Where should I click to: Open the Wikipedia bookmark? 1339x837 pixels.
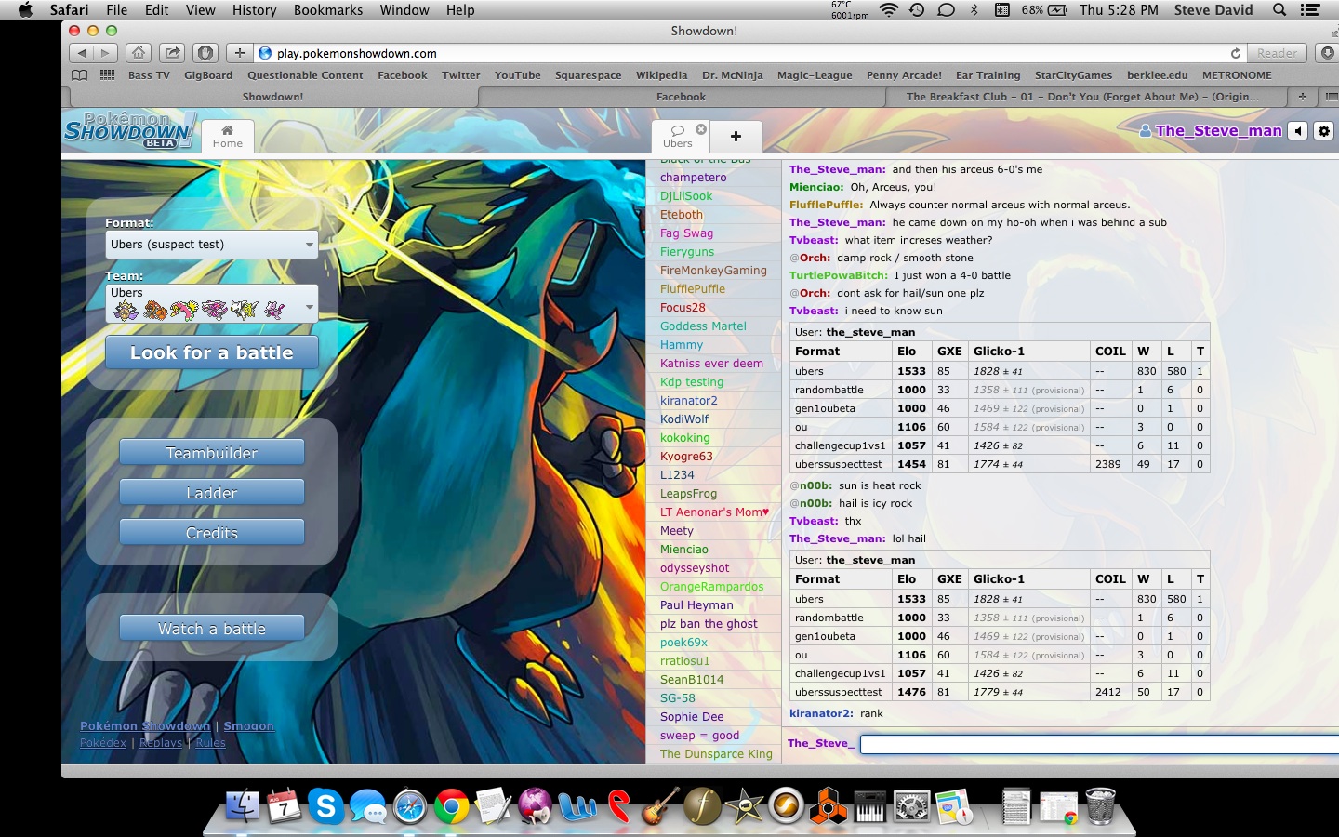tap(661, 75)
